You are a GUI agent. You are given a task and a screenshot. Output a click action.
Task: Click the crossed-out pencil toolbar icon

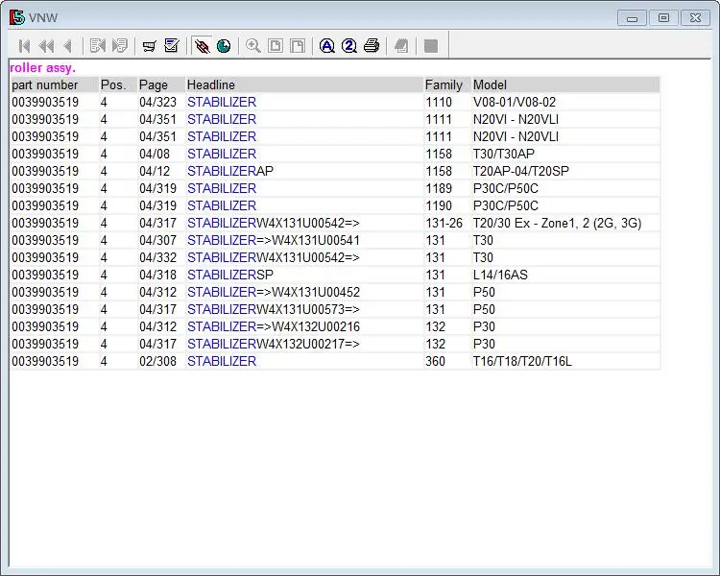point(202,46)
